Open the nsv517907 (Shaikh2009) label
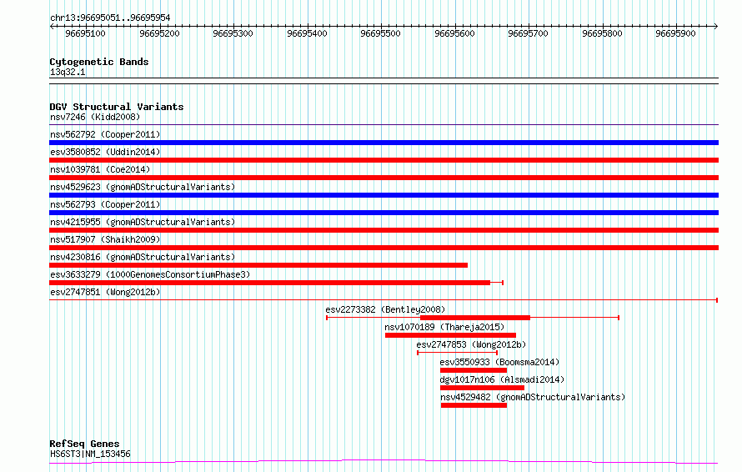Screen dimensions: 742x472 (105, 239)
